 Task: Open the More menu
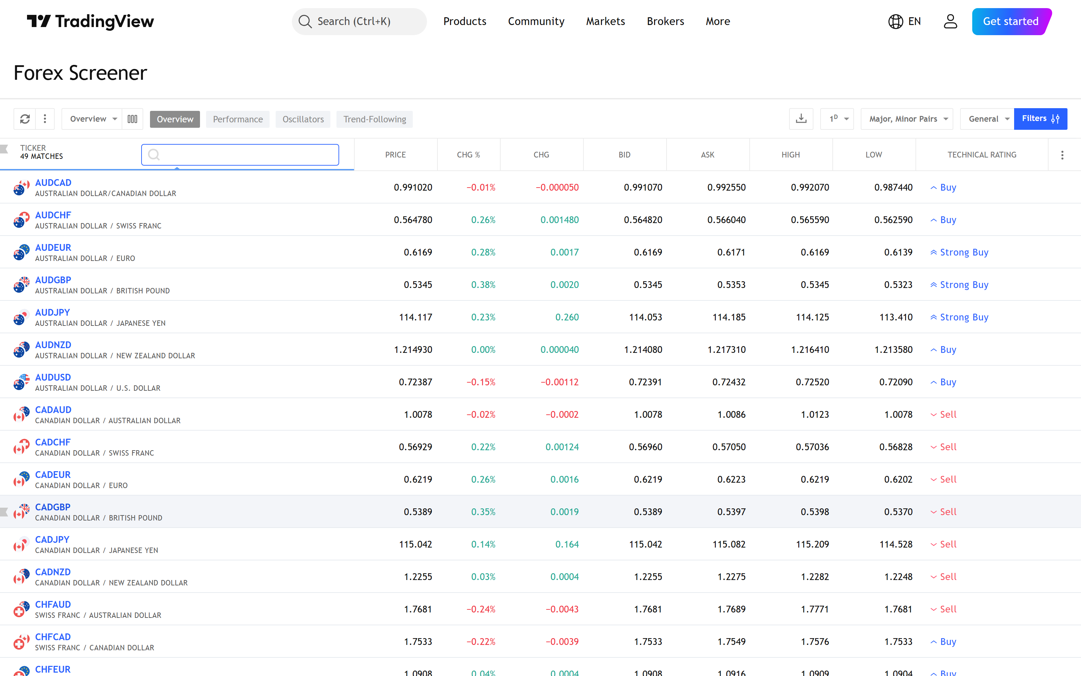[718, 21]
